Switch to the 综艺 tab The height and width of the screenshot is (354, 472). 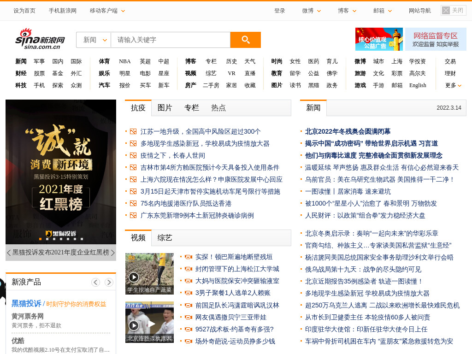coord(165,238)
